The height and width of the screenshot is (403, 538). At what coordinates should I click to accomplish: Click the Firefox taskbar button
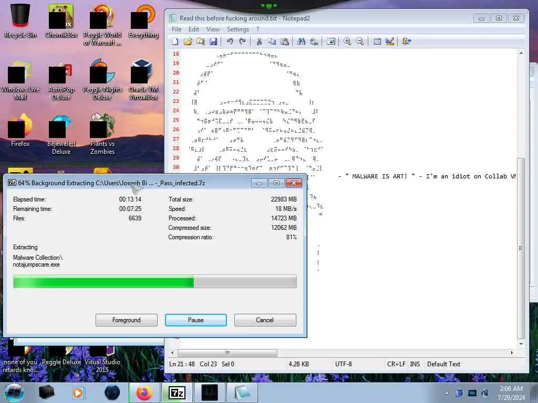coord(144,393)
